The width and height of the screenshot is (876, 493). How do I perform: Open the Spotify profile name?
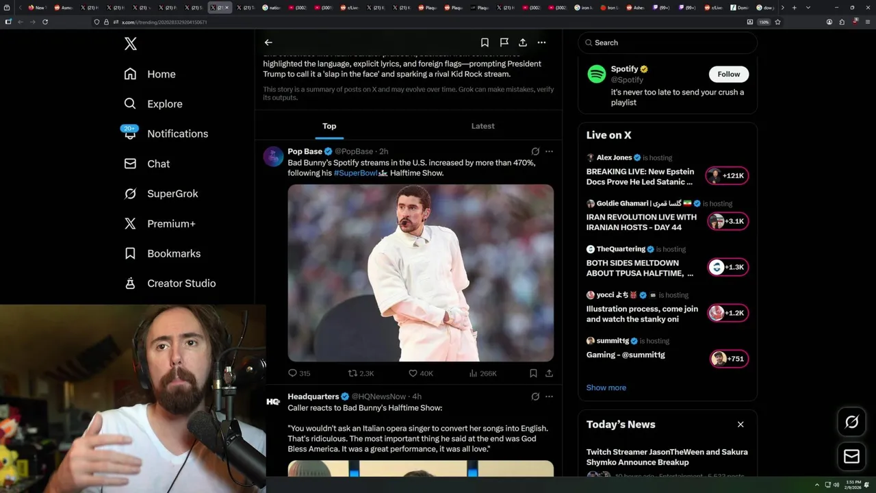tap(625, 69)
